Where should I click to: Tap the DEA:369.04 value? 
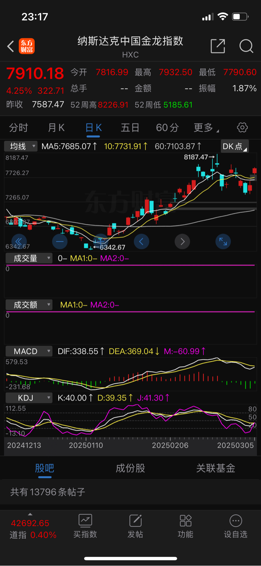134,351
